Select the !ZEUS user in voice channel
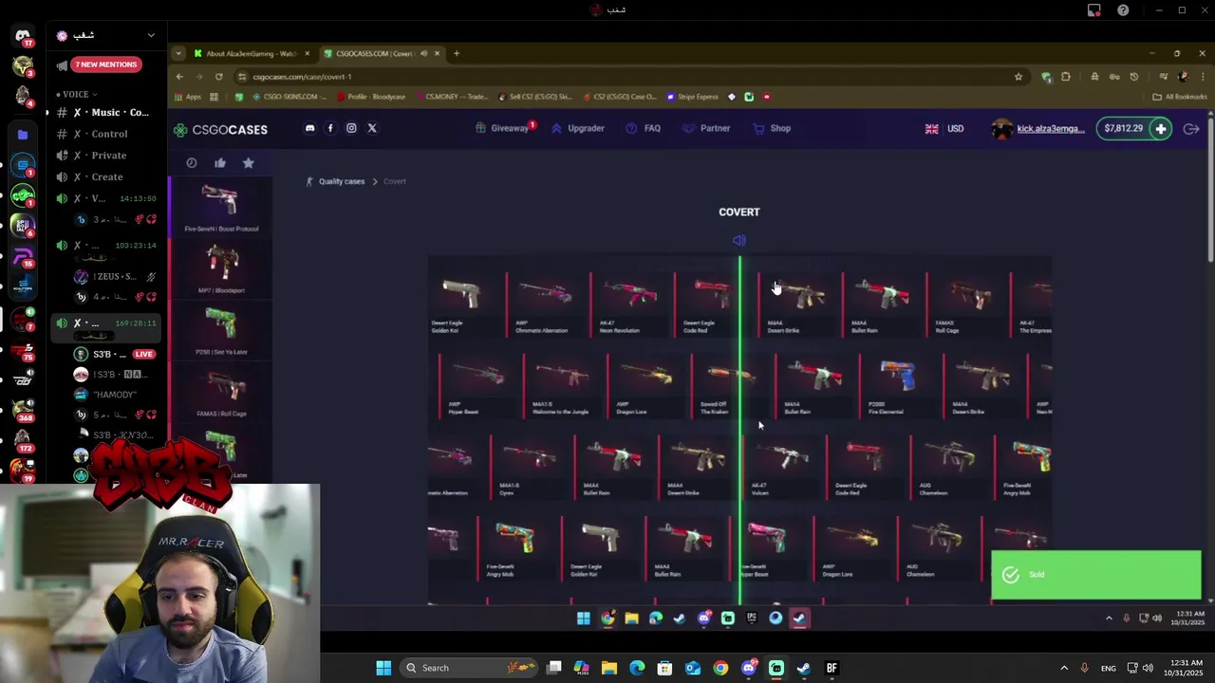Screen dimensions: 1215x683 (114, 276)
